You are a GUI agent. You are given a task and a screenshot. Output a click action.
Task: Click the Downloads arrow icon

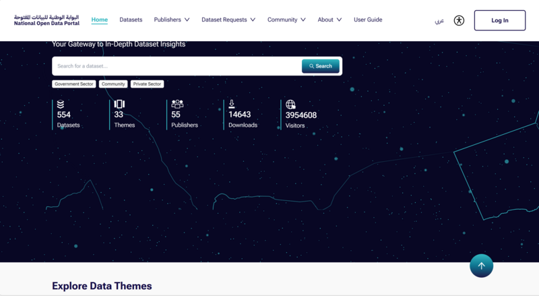tap(232, 104)
